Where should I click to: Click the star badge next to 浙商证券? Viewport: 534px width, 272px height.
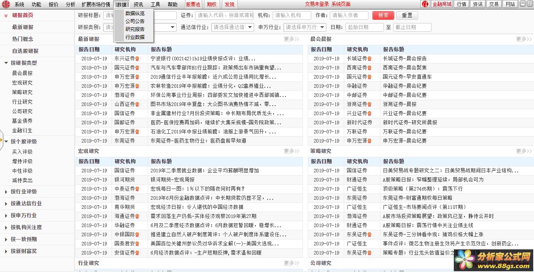tap(370, 104)
